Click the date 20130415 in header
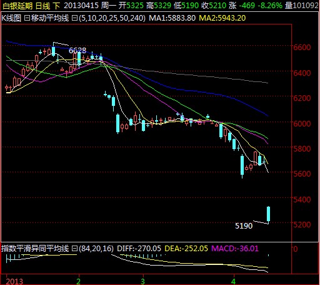The height and width of the screenshot is (285, 320). [x=81, y=6]
